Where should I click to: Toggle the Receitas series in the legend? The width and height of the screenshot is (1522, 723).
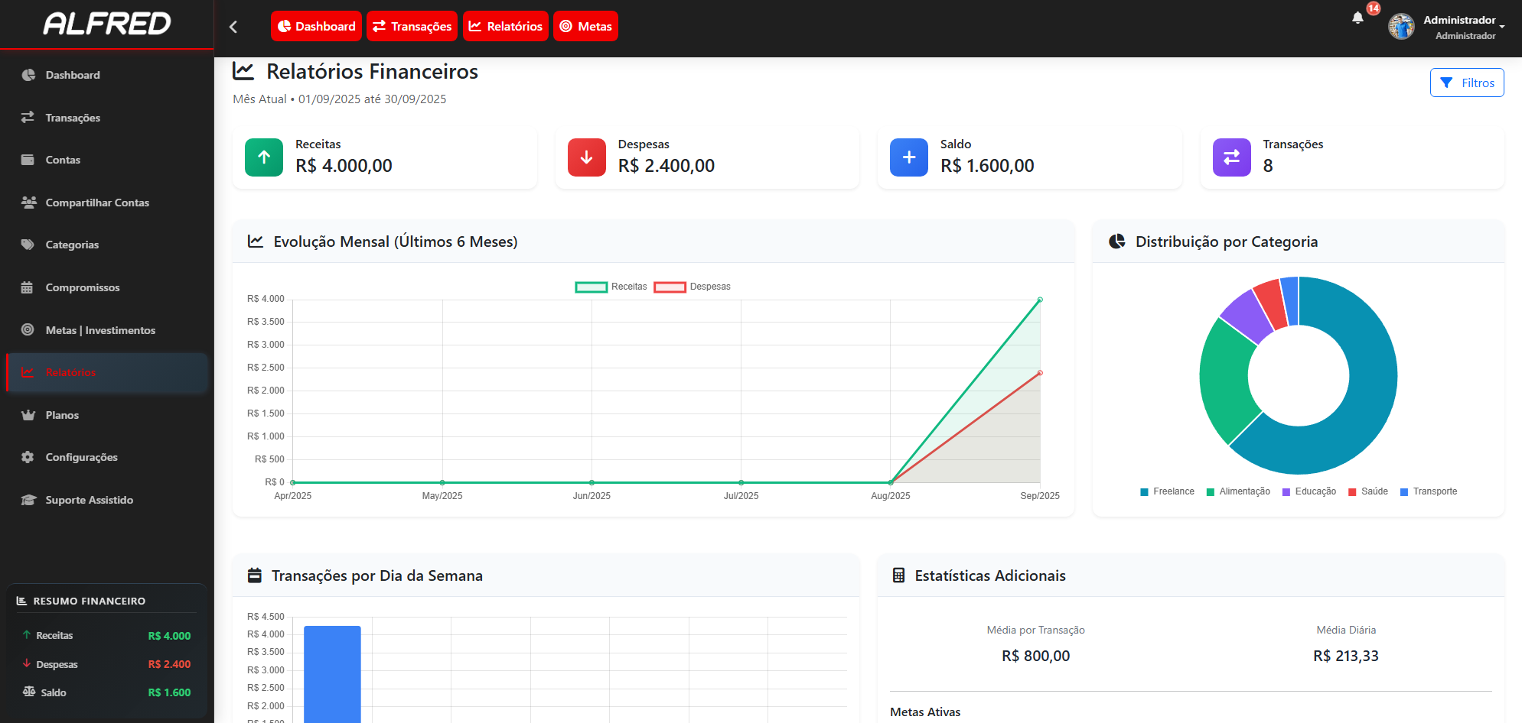pos(611,287)
